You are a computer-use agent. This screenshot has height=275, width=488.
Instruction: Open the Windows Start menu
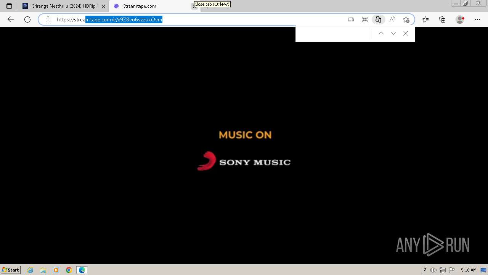coord(10,270)
